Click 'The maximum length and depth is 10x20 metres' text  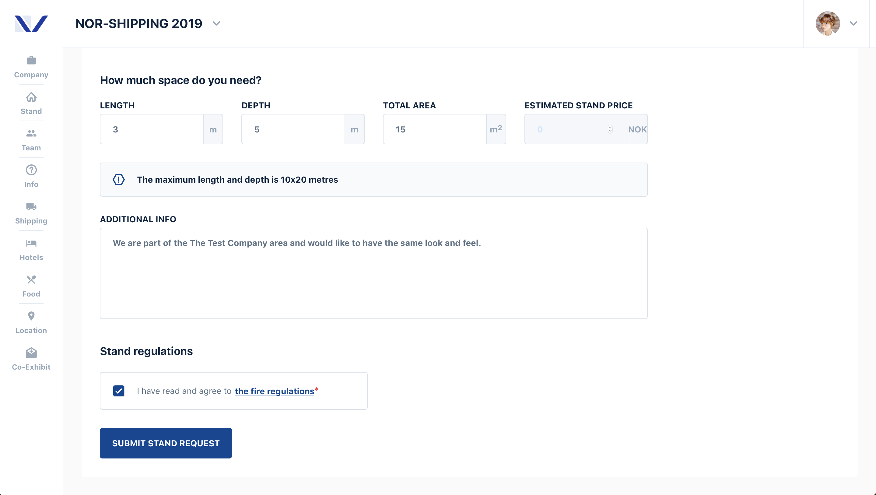[237, 180]
